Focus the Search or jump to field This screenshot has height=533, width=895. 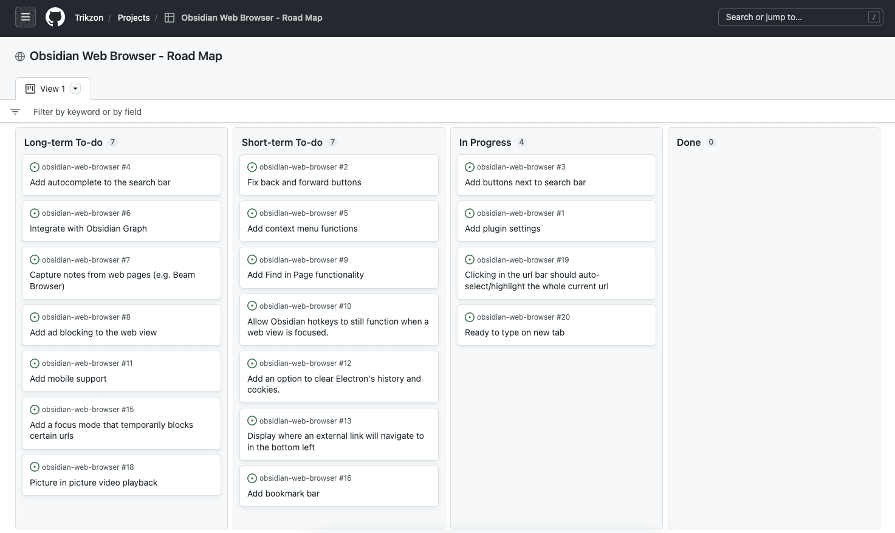[x=800, y=17]
